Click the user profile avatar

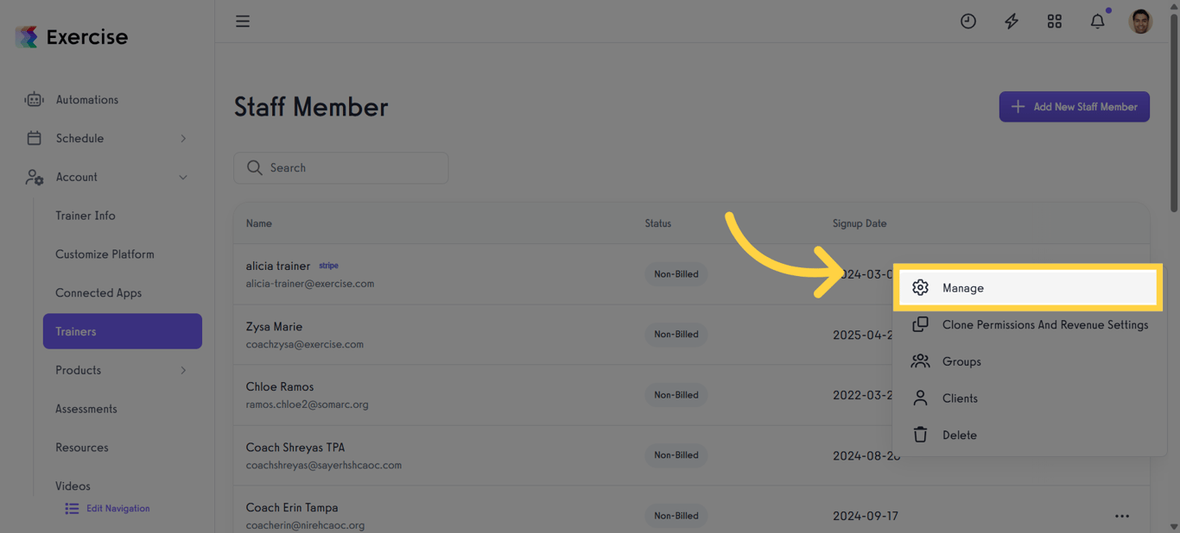tap(1140, 22)
